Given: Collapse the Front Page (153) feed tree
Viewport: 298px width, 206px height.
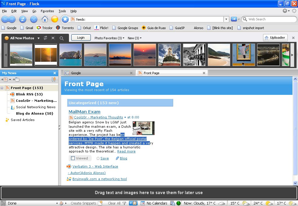Looking at the screenshot, I should point(2,88).
